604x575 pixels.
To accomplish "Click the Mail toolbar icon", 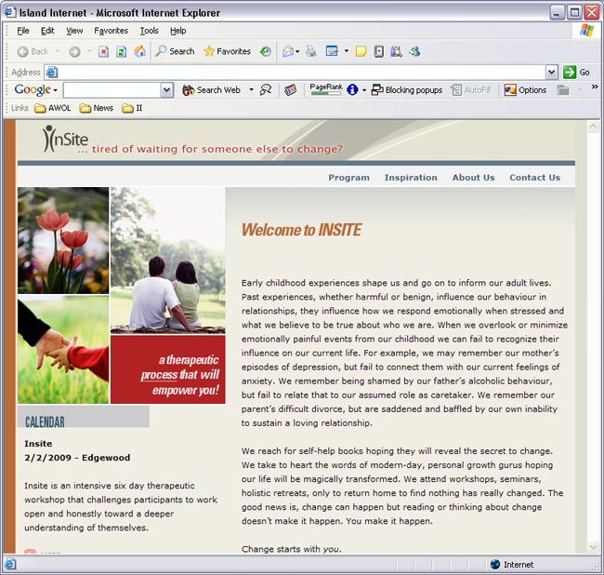I will (x=290, y=51).
